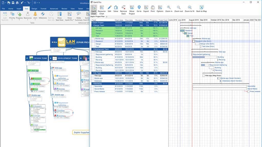Click the Due date column header

[x=129, y=20]
